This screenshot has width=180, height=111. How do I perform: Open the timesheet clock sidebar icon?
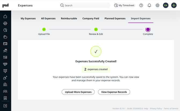pyautogui.click(x=5, y=30)
